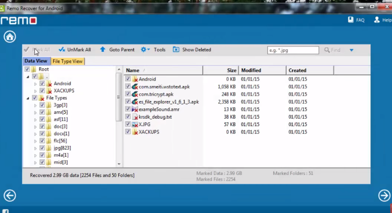Switch to the Data View tab

point(36,61)
